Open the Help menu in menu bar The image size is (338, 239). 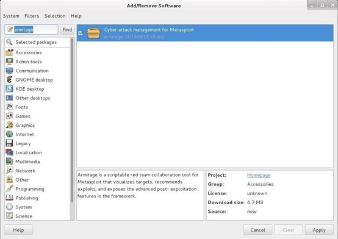tap(76, 16)
